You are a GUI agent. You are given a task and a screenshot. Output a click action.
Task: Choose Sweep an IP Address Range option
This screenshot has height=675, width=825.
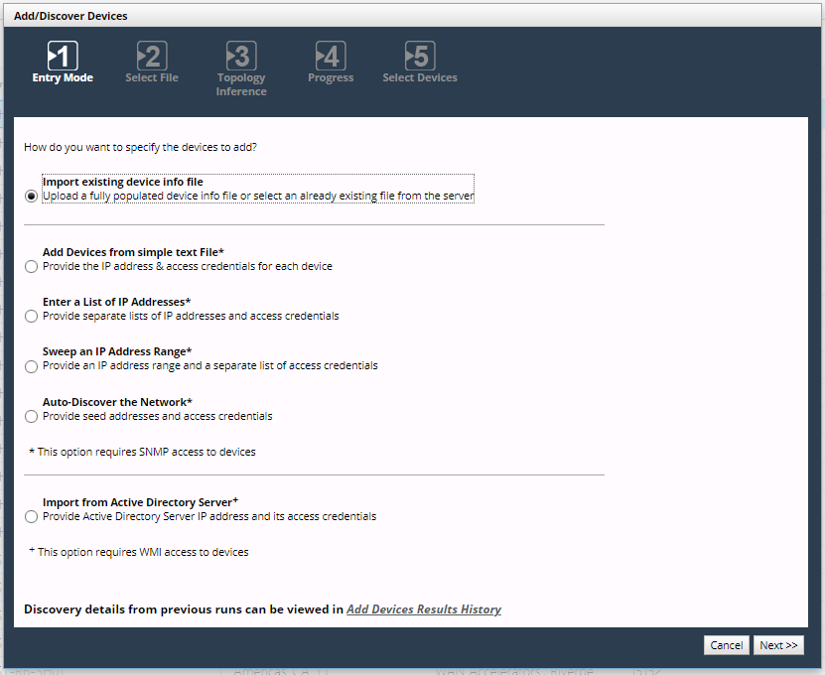coord(32,366)
